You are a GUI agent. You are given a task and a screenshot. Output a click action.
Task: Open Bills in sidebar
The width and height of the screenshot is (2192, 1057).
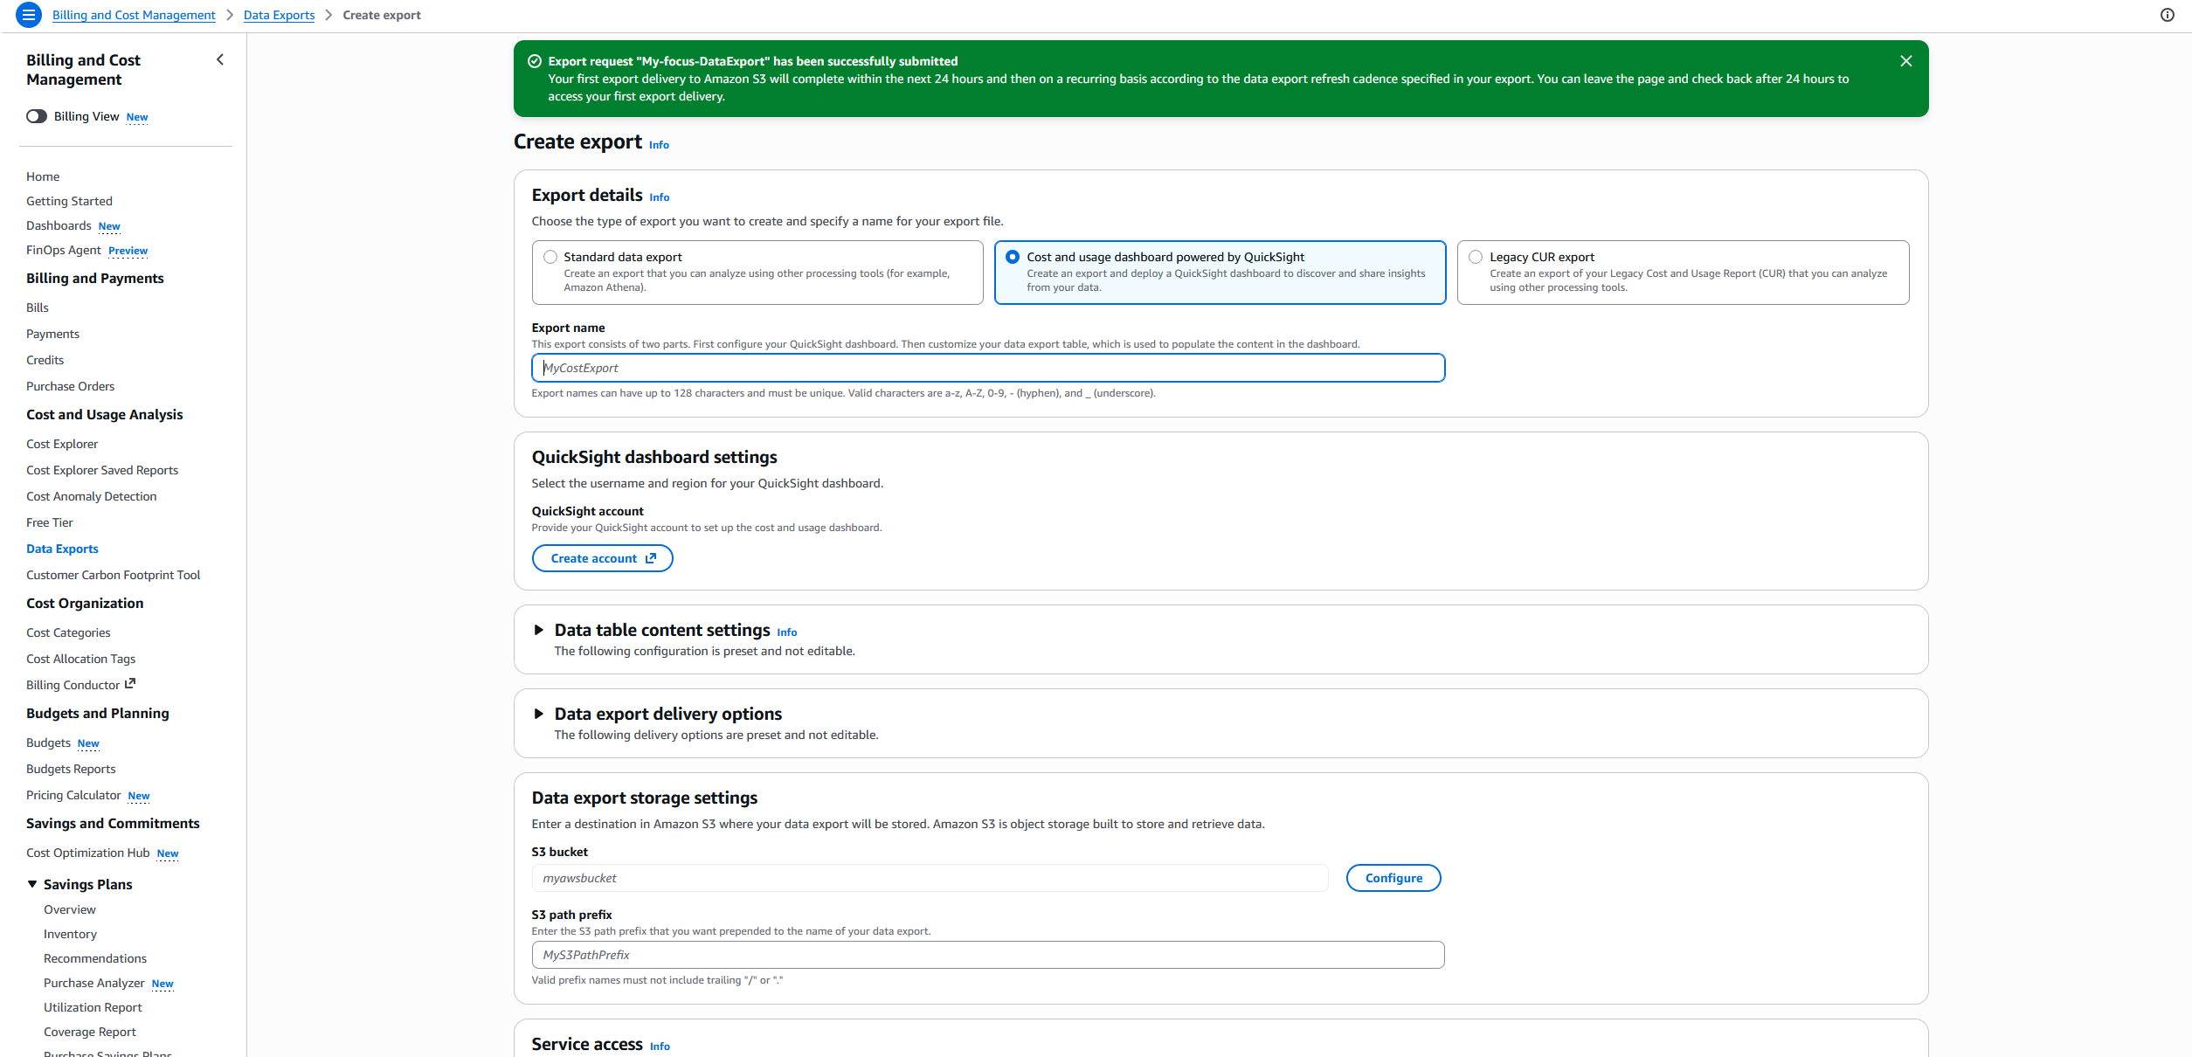tap(38, 307)
